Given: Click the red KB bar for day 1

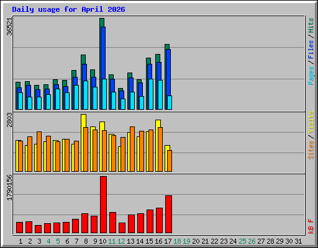Looking at the screenshot, I should click(19, 228).
